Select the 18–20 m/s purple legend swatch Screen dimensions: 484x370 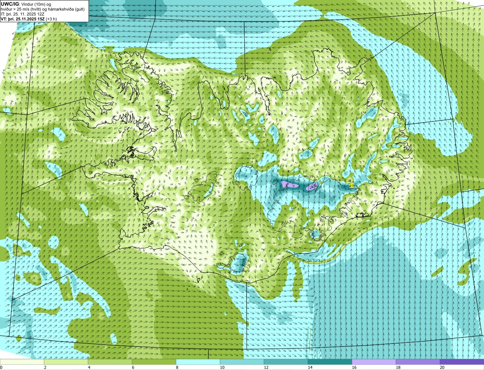[x=418, y=362]
